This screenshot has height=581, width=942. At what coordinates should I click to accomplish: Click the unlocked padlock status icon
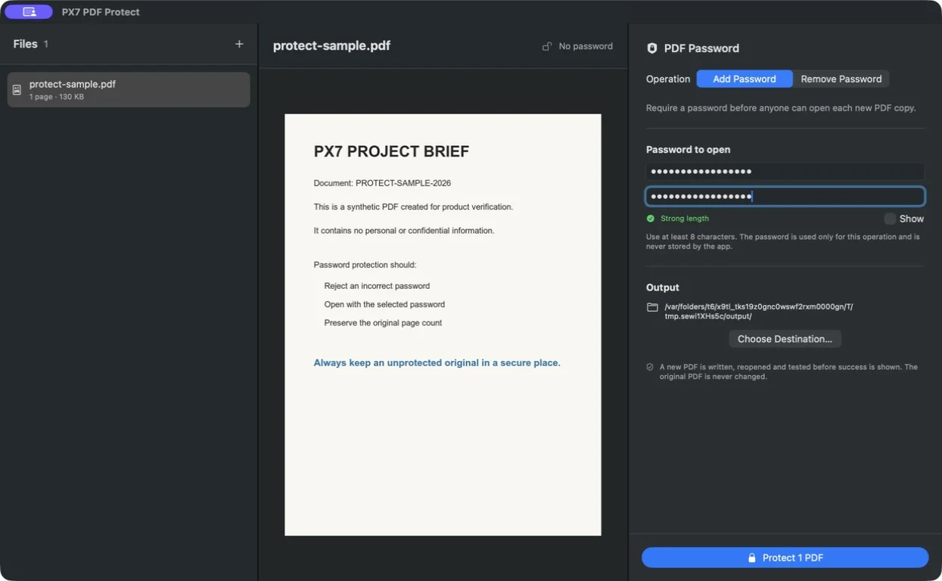click(x=547, y=46)
